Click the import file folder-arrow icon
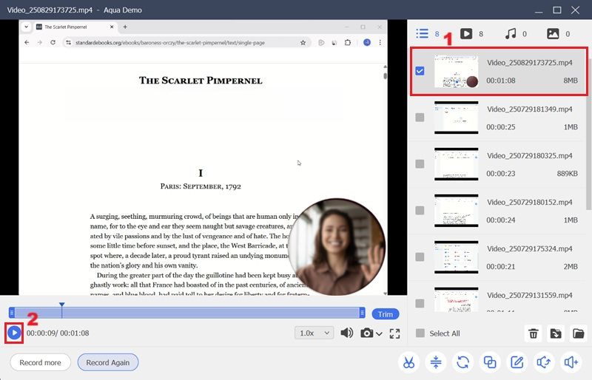The height and width of the screenshot is (380, 592). 556,333
